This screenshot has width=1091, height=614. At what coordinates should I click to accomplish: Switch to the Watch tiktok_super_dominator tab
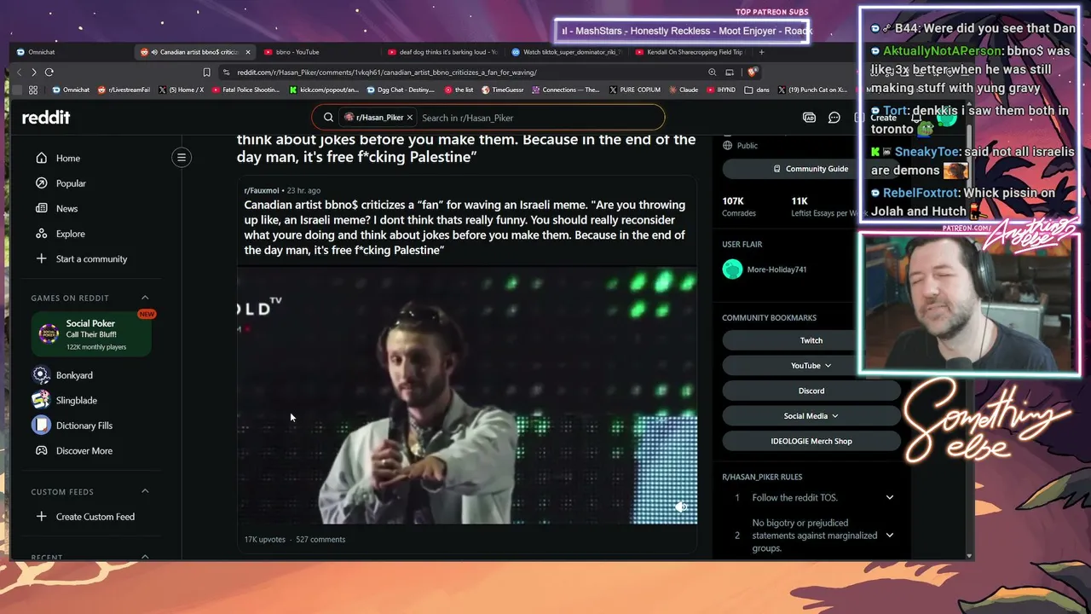pos(568,52)
